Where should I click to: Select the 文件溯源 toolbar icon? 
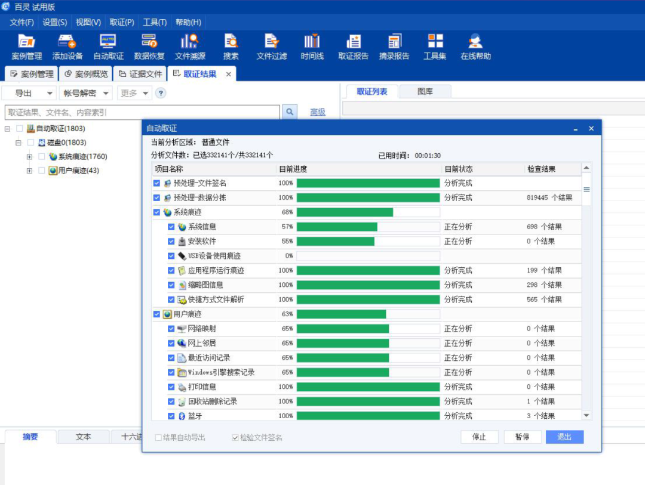point(190,47)
